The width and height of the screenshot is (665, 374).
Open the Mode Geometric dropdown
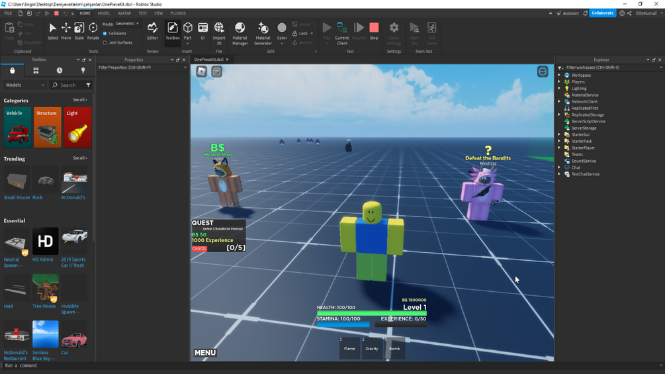coord(127,24)
